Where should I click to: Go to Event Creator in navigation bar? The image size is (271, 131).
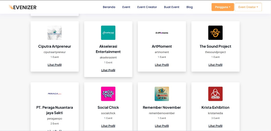pos(147,7)
